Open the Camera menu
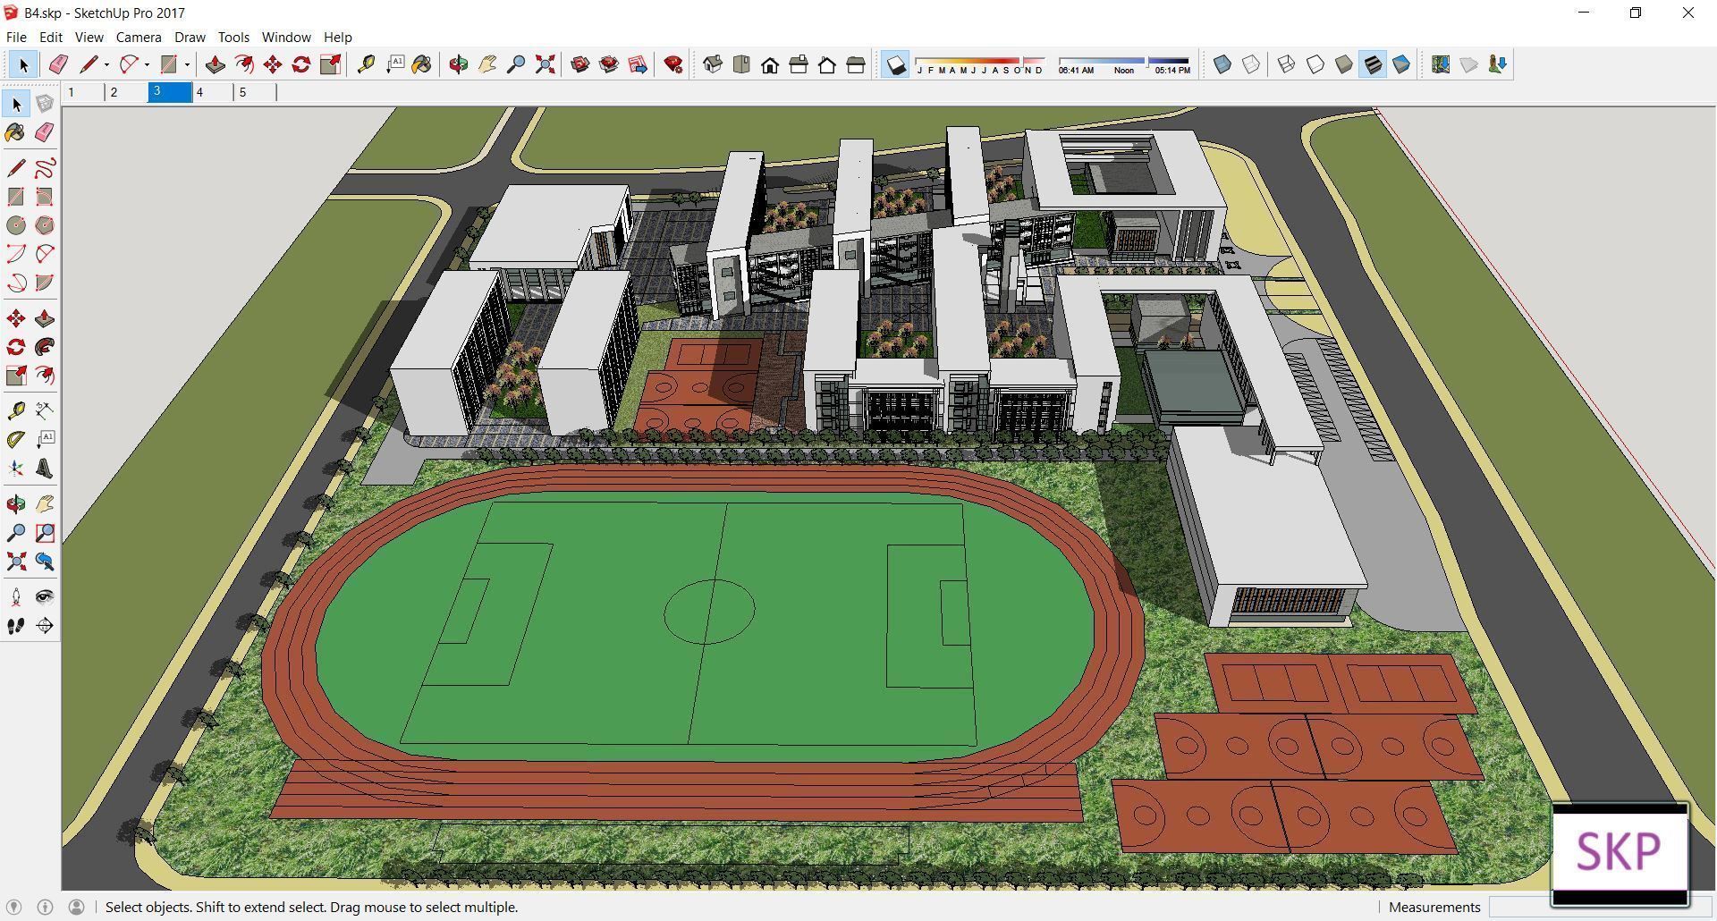Screen dimensions: 1717x921 pyautogui.click(x=139, y=37)
